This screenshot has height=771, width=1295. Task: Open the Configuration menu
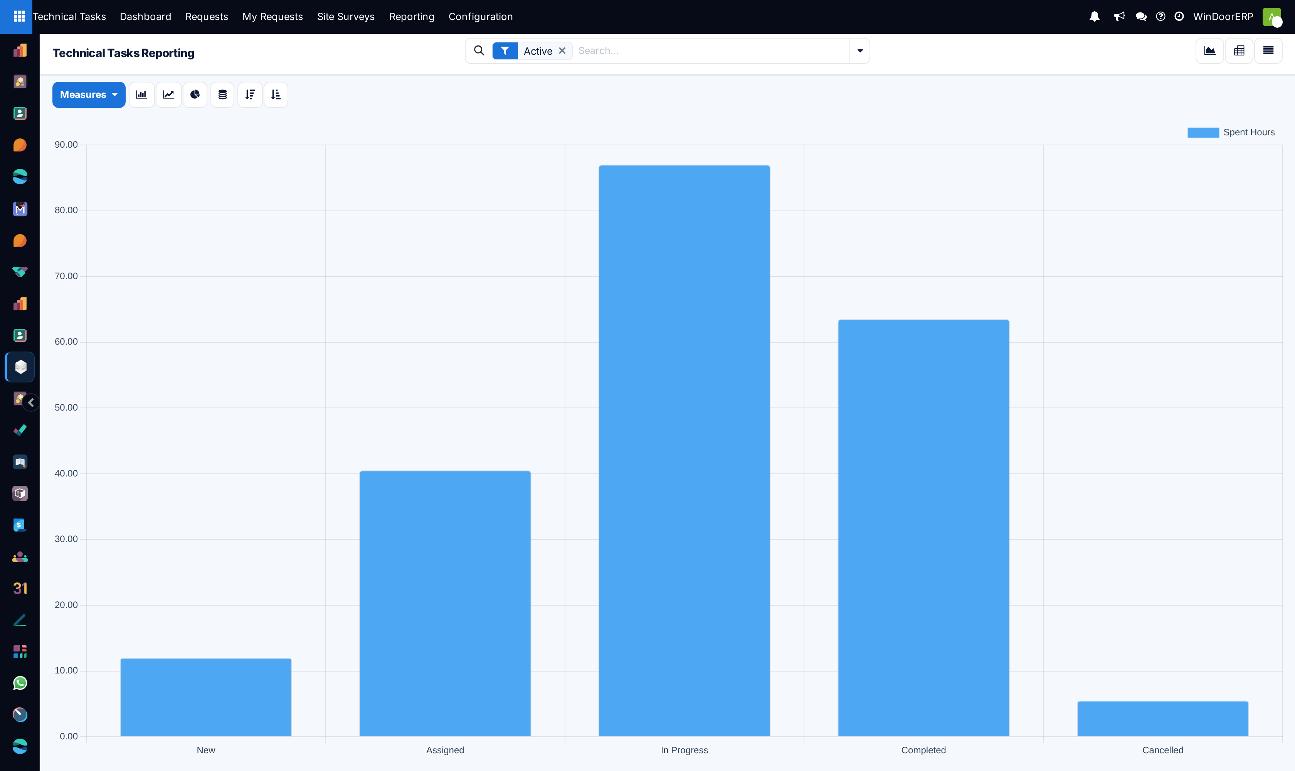point(481,17)
